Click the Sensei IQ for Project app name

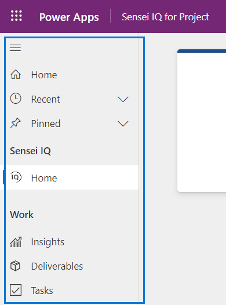(165, 17)
